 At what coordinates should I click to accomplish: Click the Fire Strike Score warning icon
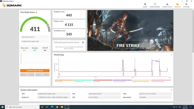(36, 12)
